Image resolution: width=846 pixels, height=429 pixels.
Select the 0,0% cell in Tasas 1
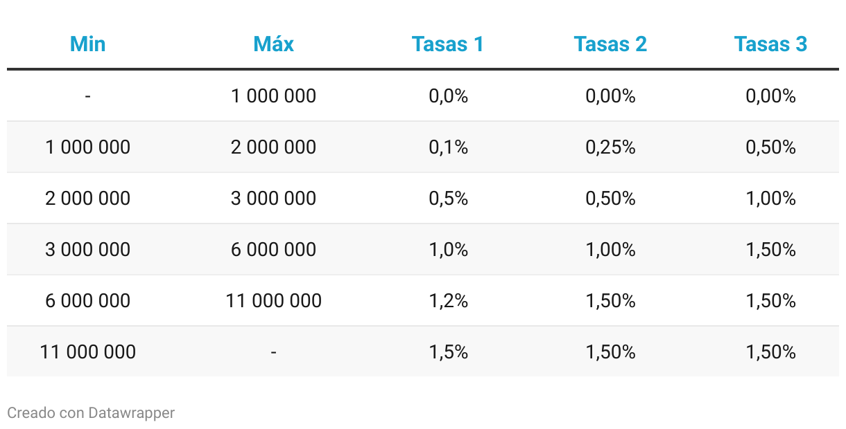[448, 95]
